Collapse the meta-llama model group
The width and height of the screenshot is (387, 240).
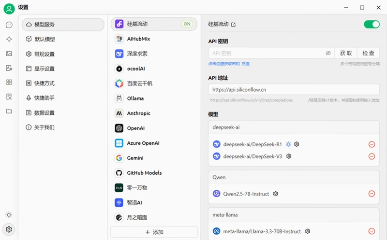click(294, 215)
